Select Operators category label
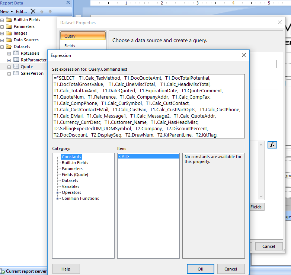The width and height of the screenshot is (291, 275). (x=71, y=192)
